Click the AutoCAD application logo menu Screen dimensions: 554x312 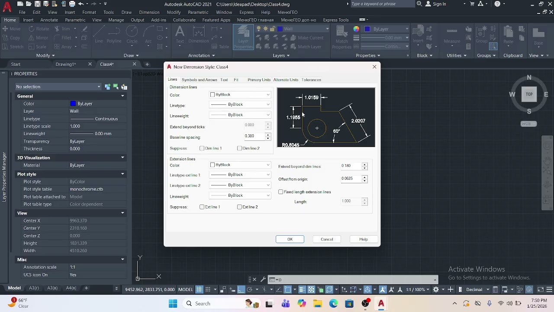7,7
